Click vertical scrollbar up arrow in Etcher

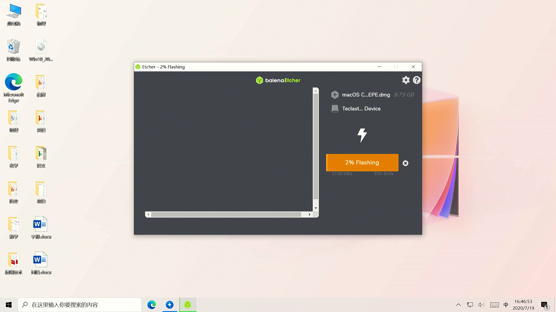pyautogui.click(x=316, y=91)
